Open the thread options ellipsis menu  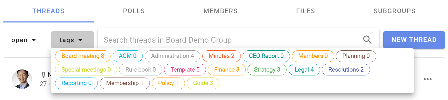[x=427, y=79]
